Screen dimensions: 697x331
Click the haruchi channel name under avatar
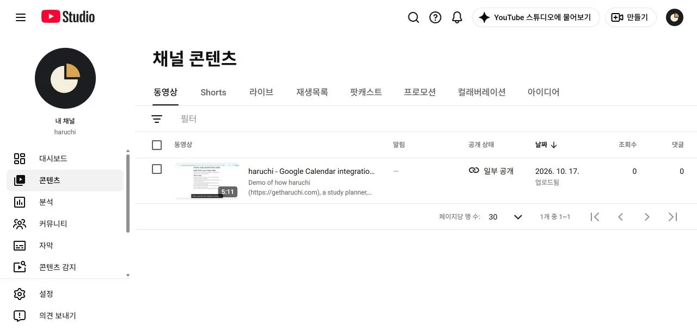[x=65, y=132]
